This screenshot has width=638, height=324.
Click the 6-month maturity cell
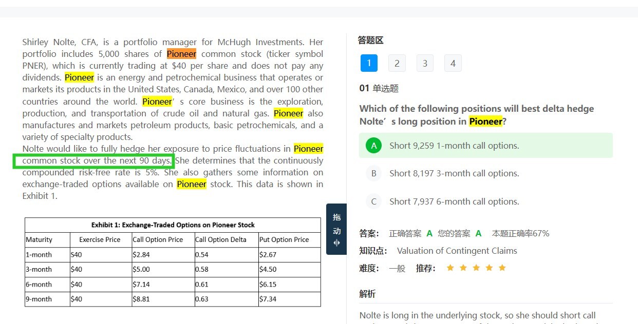(47, 285)
